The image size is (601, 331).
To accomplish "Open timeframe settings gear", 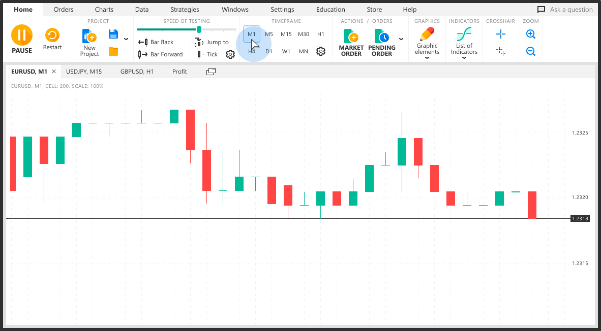I will click(321, 51).
